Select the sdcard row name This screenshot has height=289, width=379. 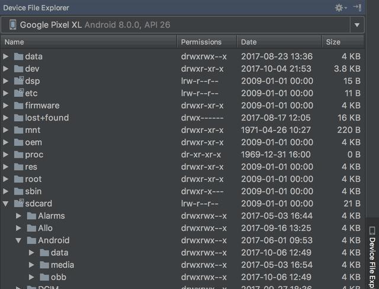38,204
